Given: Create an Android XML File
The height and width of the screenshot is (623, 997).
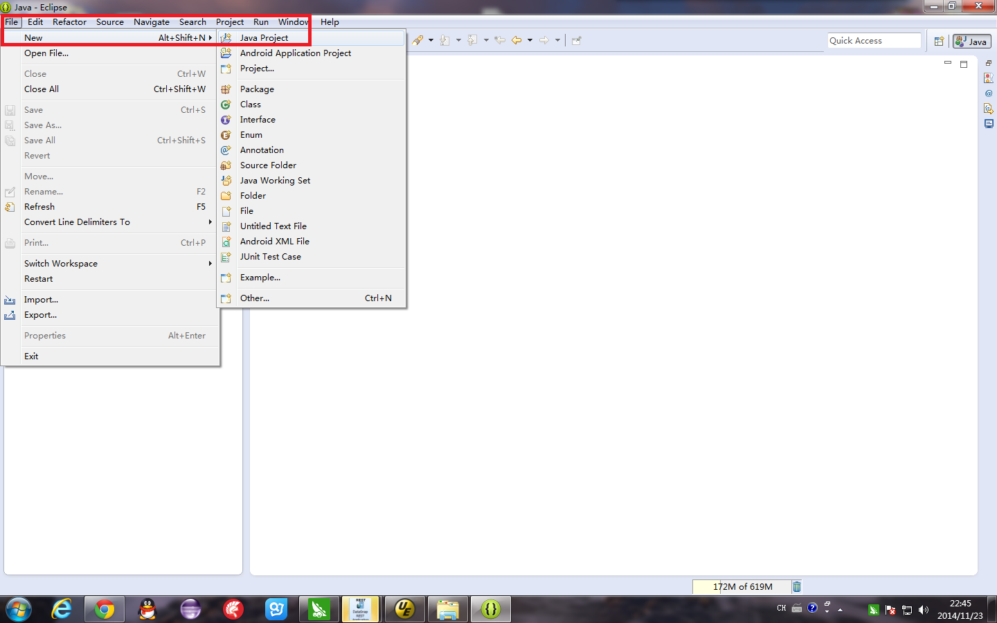Looking at the screenshot, I should tap(312, 242).
